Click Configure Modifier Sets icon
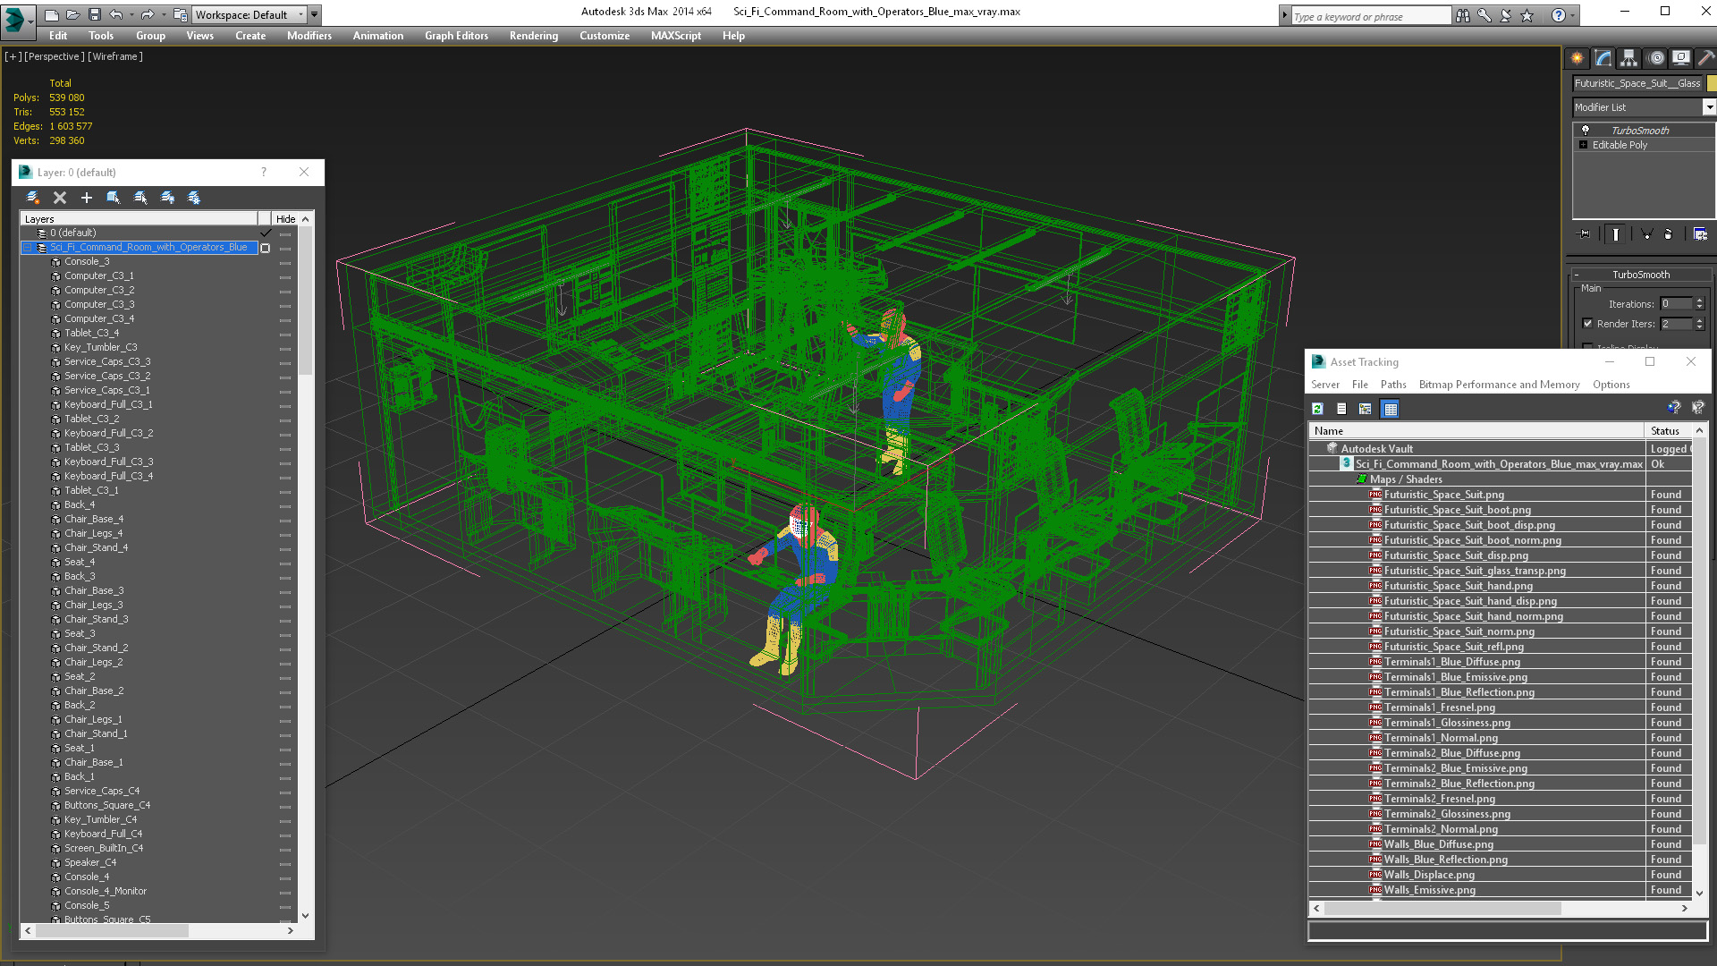This screenshot has width=1717, height=966. coord(1700,234)
